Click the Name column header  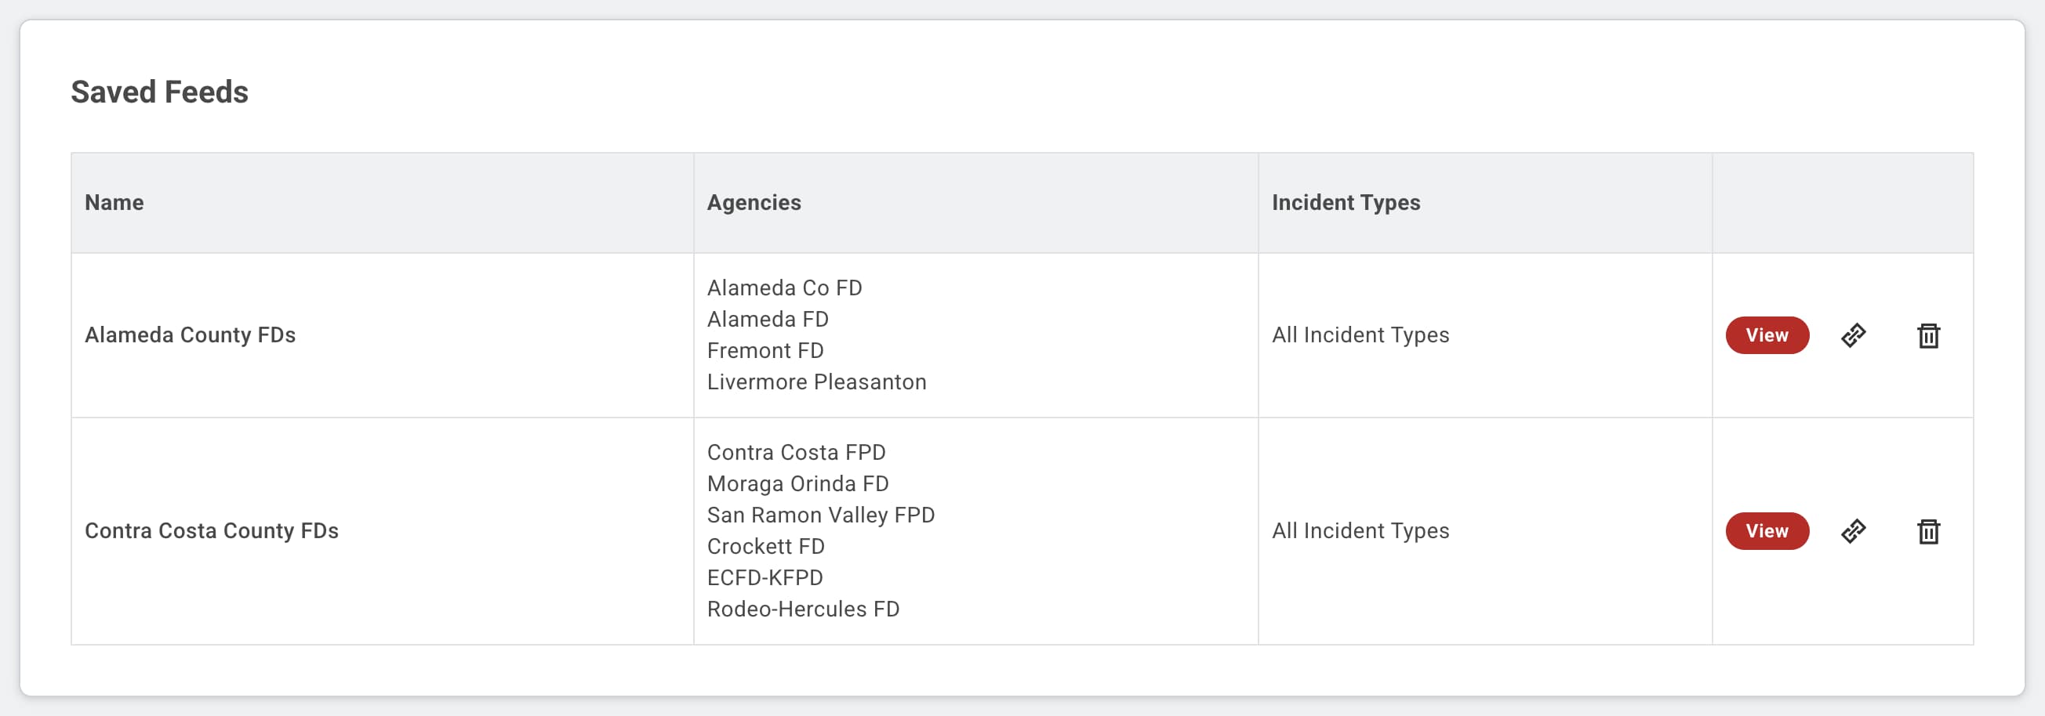[x=114, y=203]
